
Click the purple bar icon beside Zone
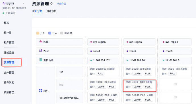40,51
